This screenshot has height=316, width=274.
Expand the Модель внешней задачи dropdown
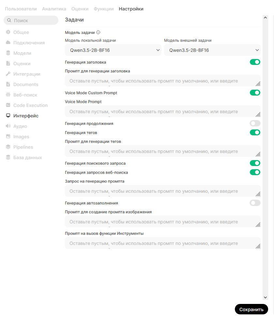coord(212,50)
